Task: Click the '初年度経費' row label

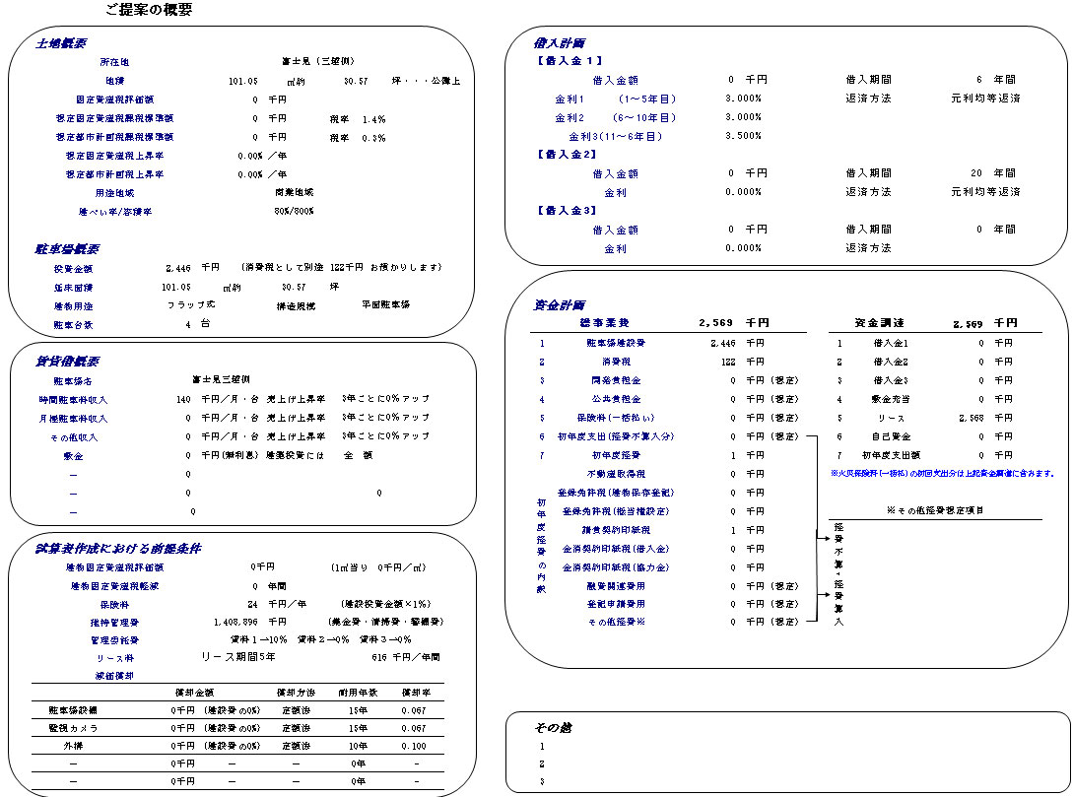Action: coord(616,455)
